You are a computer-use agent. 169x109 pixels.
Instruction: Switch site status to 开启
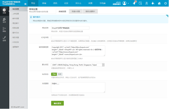[x=54, y=74]
